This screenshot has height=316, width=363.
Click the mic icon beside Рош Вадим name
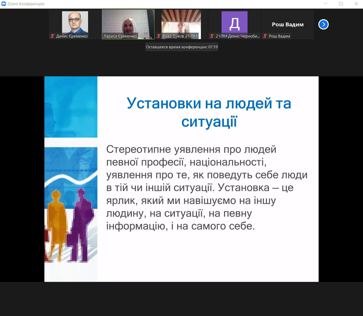click(x=265, y=36)
